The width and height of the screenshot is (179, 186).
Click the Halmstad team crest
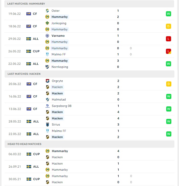pyautogui.click(x=48, y=100)
